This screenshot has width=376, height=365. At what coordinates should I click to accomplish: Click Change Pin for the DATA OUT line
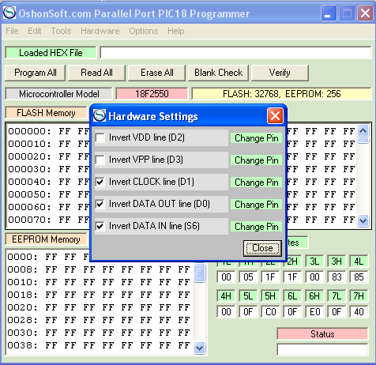[257, 205]
